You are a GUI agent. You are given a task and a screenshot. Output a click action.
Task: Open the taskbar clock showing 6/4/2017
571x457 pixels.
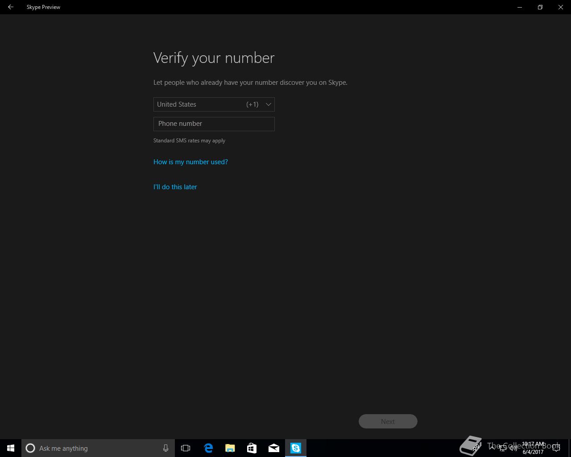coord(533,448)
